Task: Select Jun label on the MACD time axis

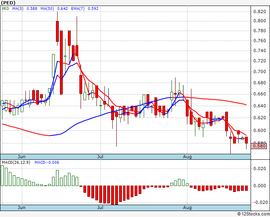Action: pyautogui.click(x=22, y=207)
